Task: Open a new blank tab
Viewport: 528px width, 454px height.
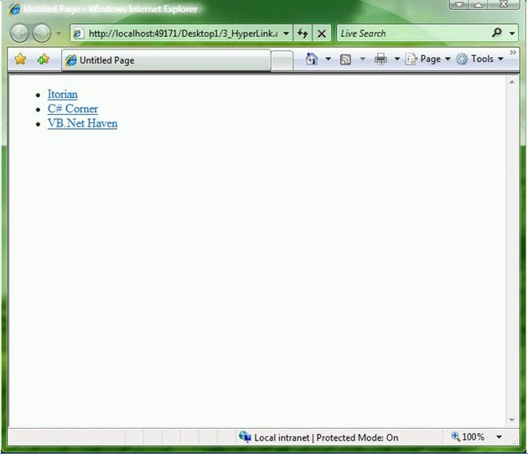Action: [x=282, y=61]
